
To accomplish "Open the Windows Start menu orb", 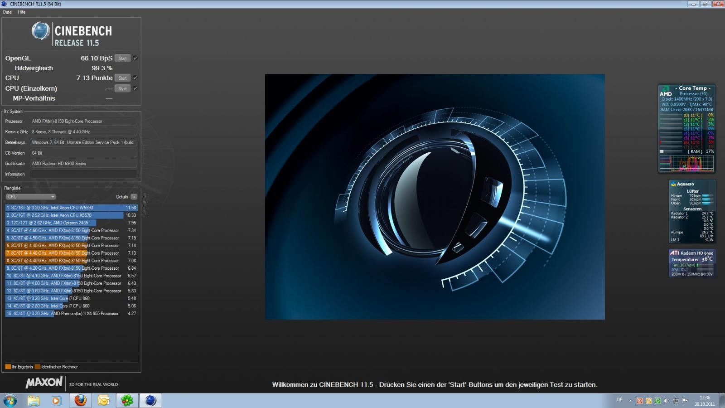I will [x=10, y=401].
